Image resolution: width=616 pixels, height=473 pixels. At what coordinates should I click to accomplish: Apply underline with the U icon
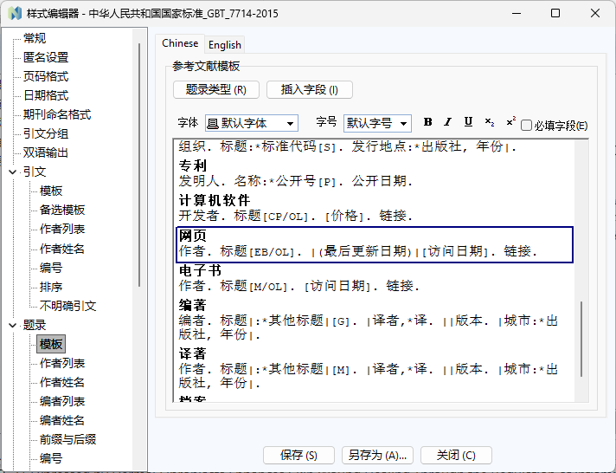(x=468, y=122)
